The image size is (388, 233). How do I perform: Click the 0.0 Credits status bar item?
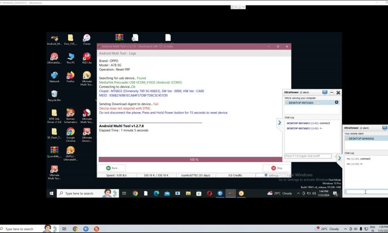[235, 175]
